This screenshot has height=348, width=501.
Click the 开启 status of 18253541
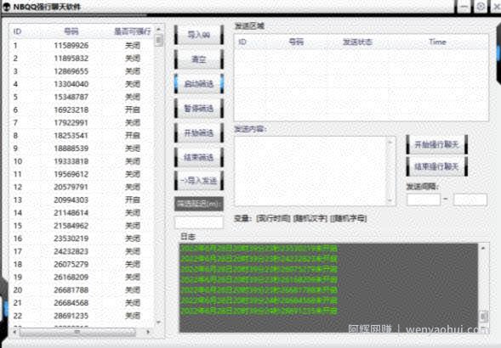(x=133, y=136)
